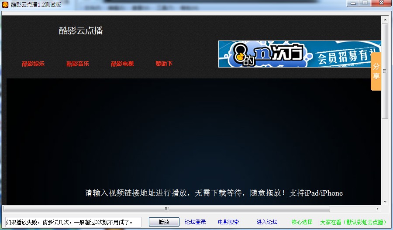Viewport: 393px width, 230px height.
Task: Click the horizontal scrollbar thumb
Action: pyautogui.click(x=166, y=209)
